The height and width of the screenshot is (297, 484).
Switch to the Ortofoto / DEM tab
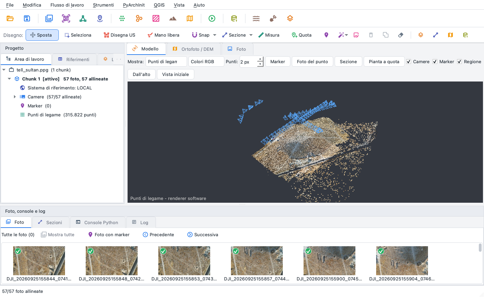193,49
